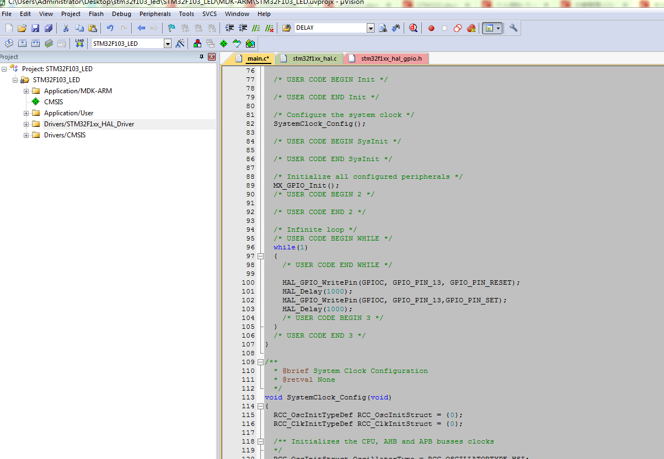Click the DELAY search input field
The height and width of the screenshot is (459, 664).
click(330, 28)
